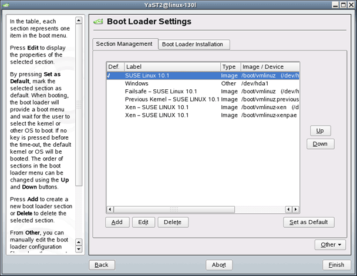The height and width of the screenshot is (276, 357).
Task: Switch to Section Management tab
Action: pos(124,44)
